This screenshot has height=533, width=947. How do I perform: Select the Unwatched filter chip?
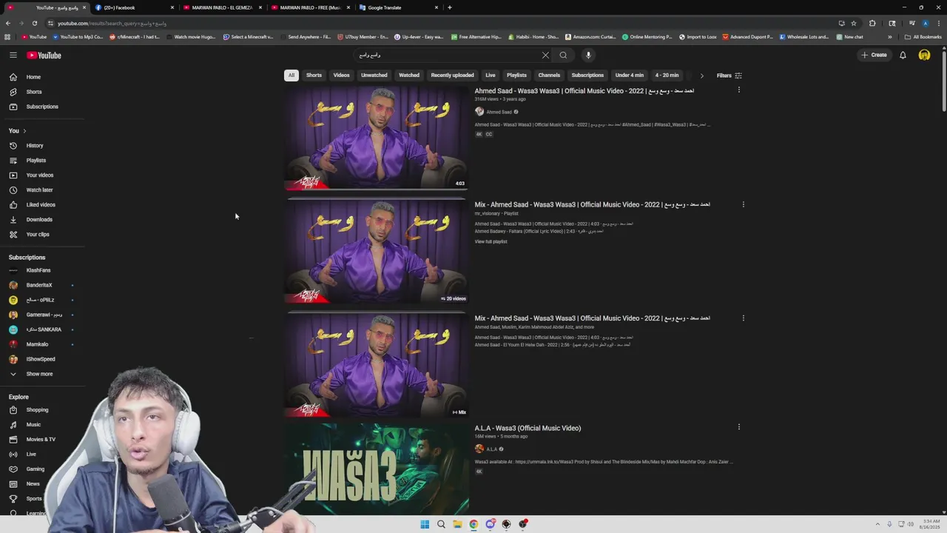pyautogui.click(x=374, y=76)
